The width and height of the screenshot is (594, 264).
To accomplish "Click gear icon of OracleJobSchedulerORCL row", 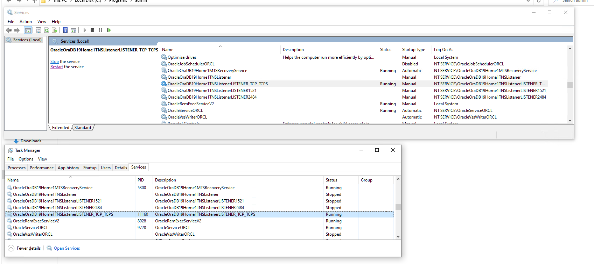I will [164, 64].
